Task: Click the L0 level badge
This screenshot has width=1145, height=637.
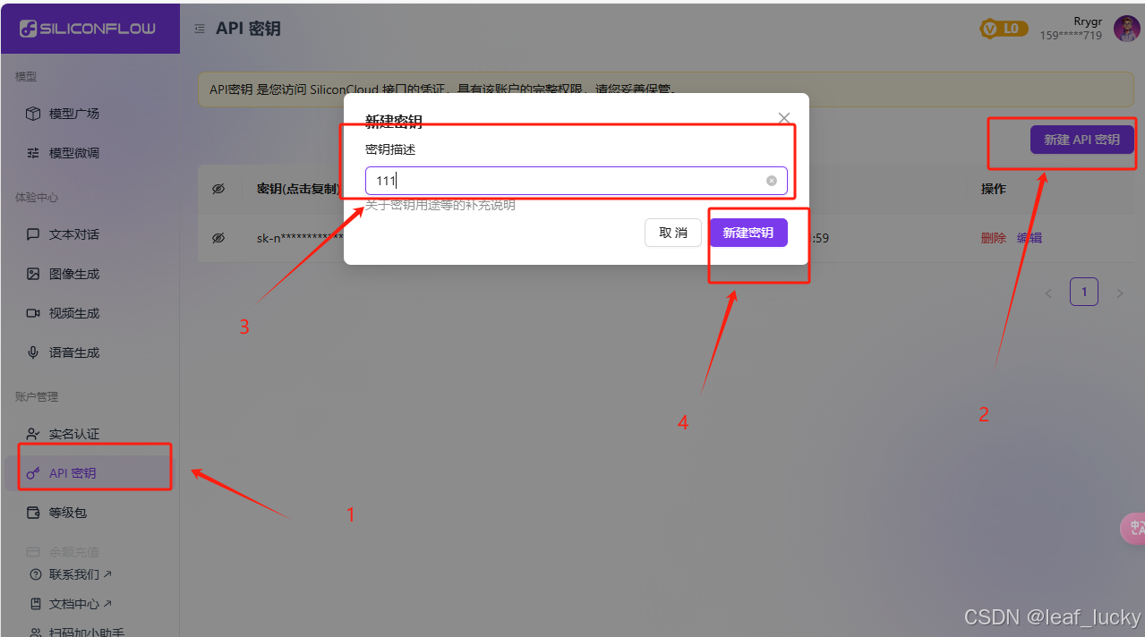Action: pos(1004,29)
